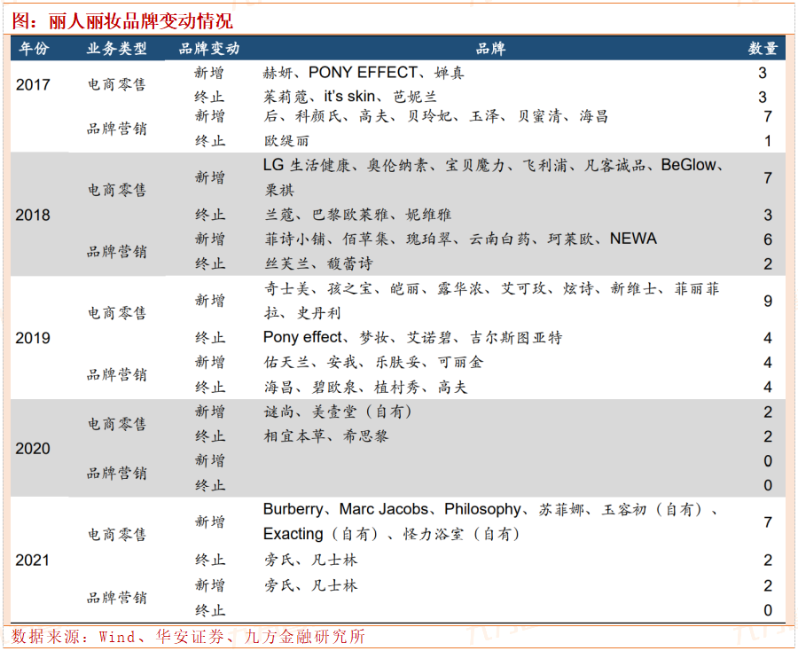Click the data source line with Wind、华安证券
This screenshot has height=651, width=798.
(x=188, y=636)
